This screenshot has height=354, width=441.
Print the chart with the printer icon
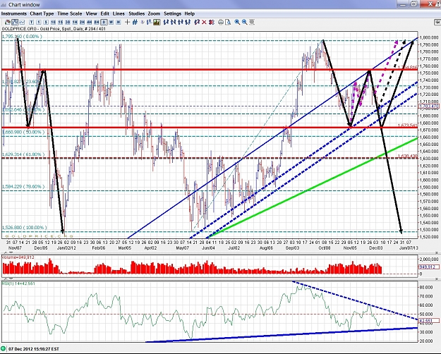(x=221, y=22)
